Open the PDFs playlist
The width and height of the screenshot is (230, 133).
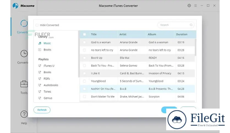tap(47, 79)
